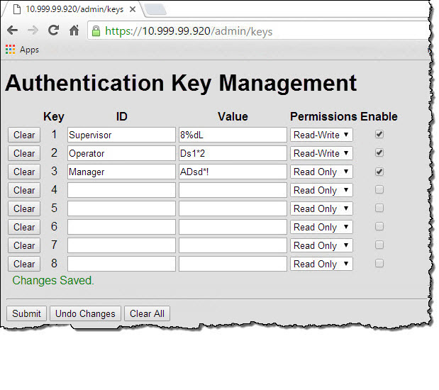Screen dimensions: 439x390
Task: Open key 7 permissions dropdown
Action: pos(321,245)
